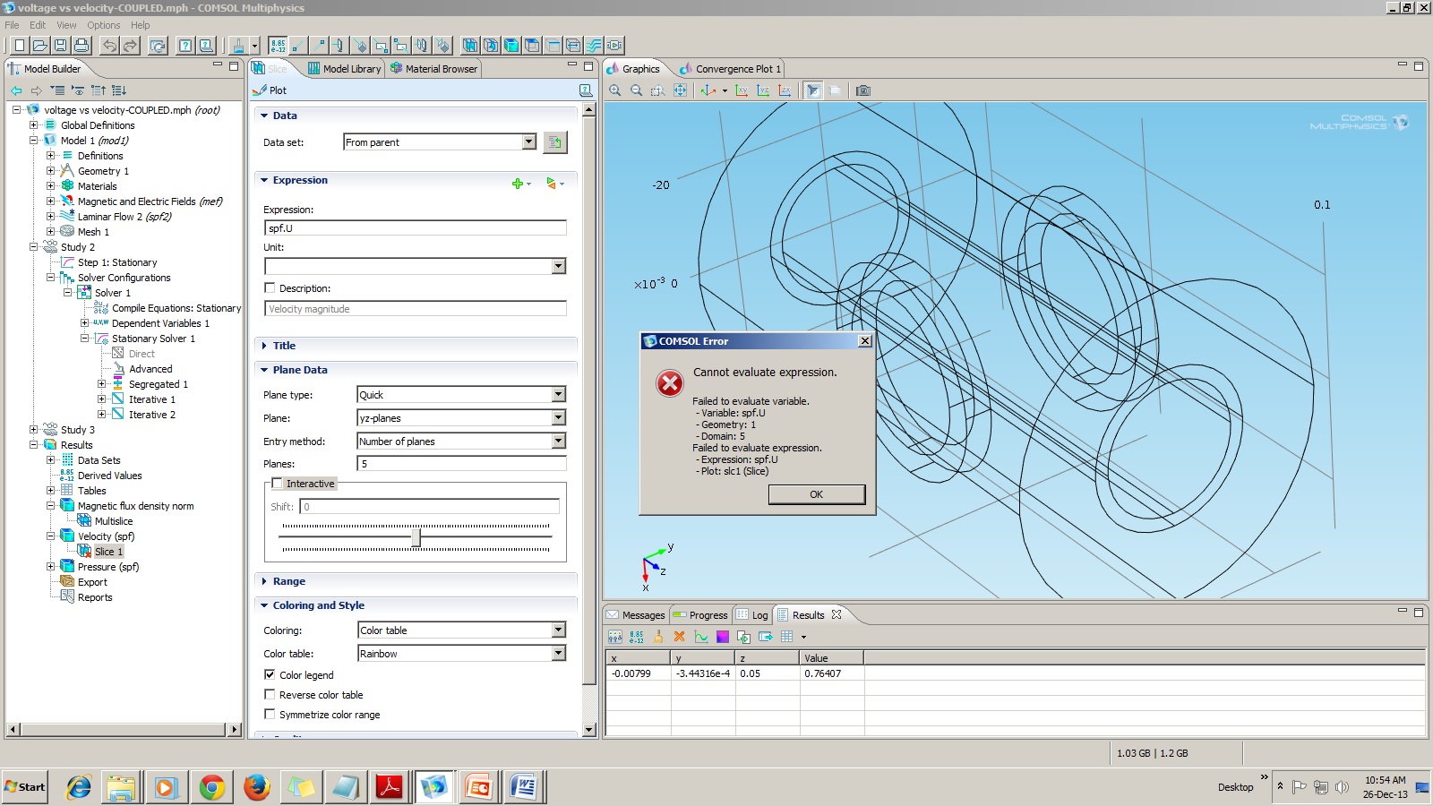This screenshot has height=806, width=1433.
Task: Click the Zoom In icon in Graphics toolbar
Action: [615, 90]
